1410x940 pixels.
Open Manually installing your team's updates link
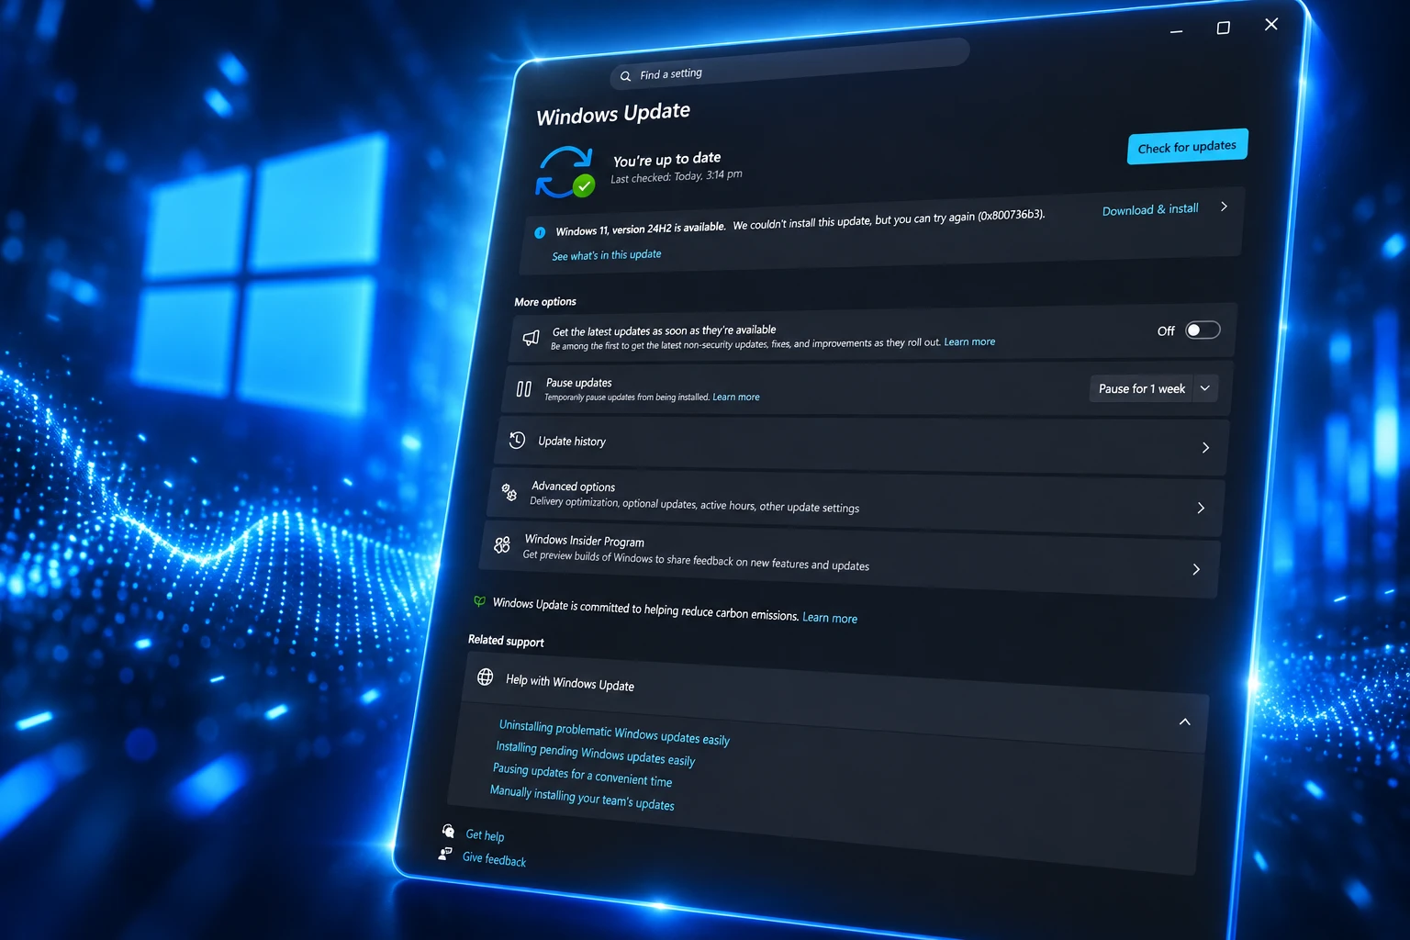pyautogui.click(x=582, y=798)
